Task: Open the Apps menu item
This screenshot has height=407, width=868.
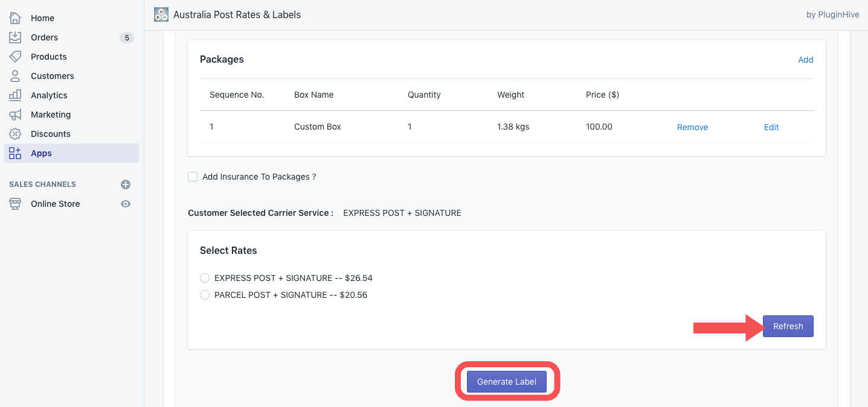Action: [41, 153]
